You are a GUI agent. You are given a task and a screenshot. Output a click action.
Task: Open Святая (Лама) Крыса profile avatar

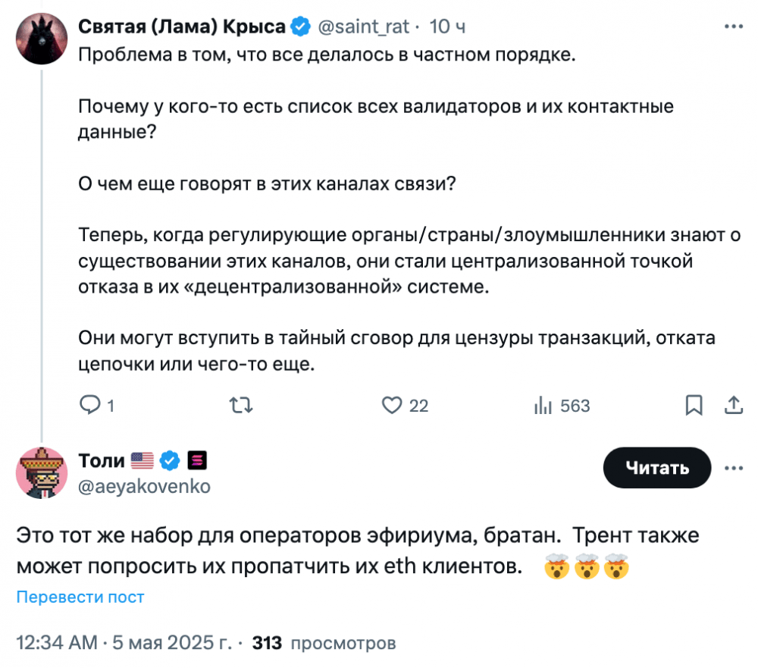pos(42,39)
